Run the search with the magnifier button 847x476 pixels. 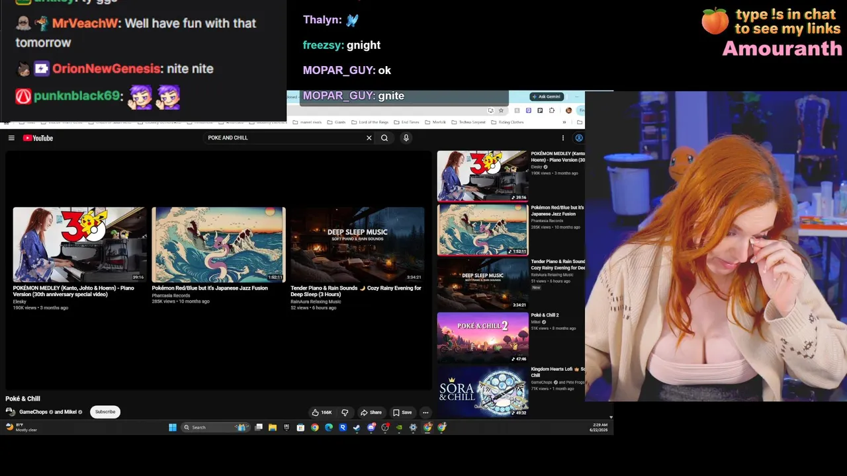point(384,138)
